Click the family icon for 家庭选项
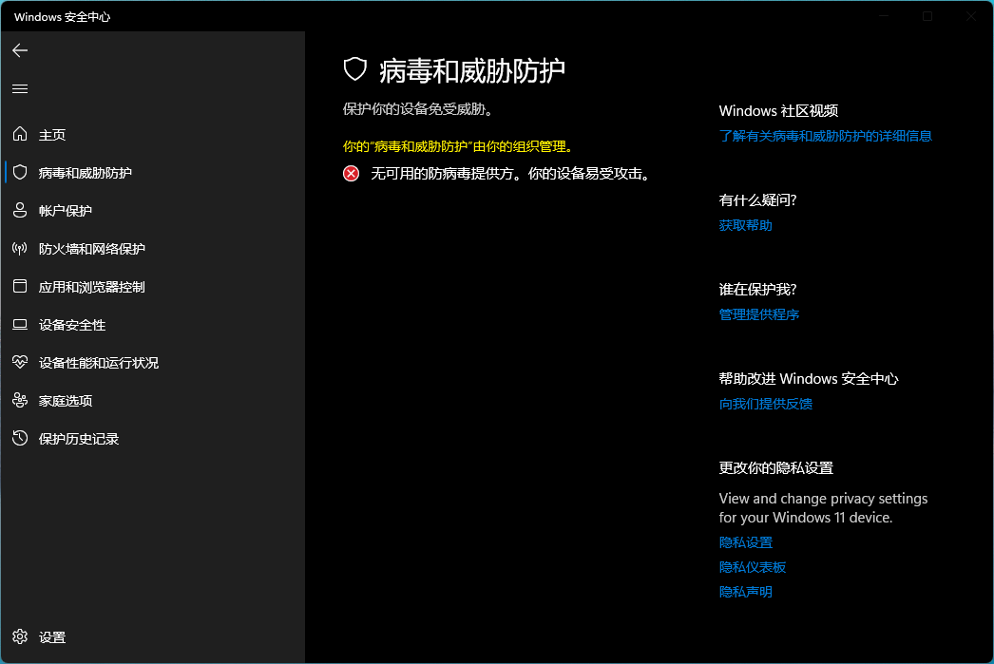Screen dimensions: 994x664 point(20,401)
